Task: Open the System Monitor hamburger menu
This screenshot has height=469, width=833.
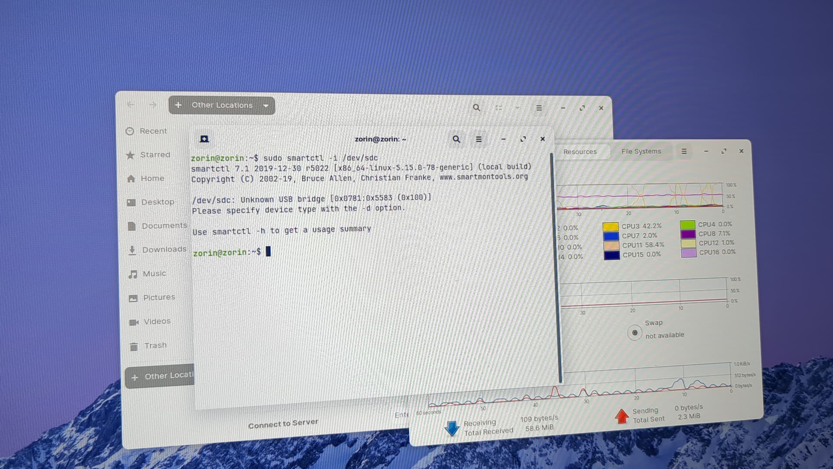Action: (x=684, y=152)
